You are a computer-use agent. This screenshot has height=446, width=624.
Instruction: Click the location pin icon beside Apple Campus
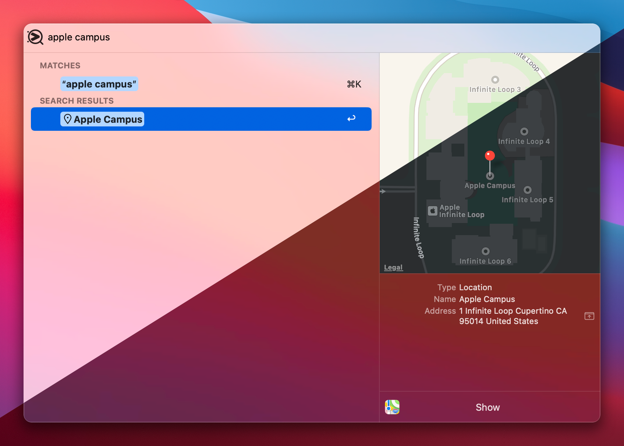pos(67,119)
